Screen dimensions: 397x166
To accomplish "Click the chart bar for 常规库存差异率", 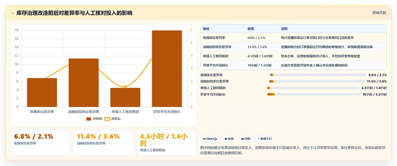I will [42, 92].
